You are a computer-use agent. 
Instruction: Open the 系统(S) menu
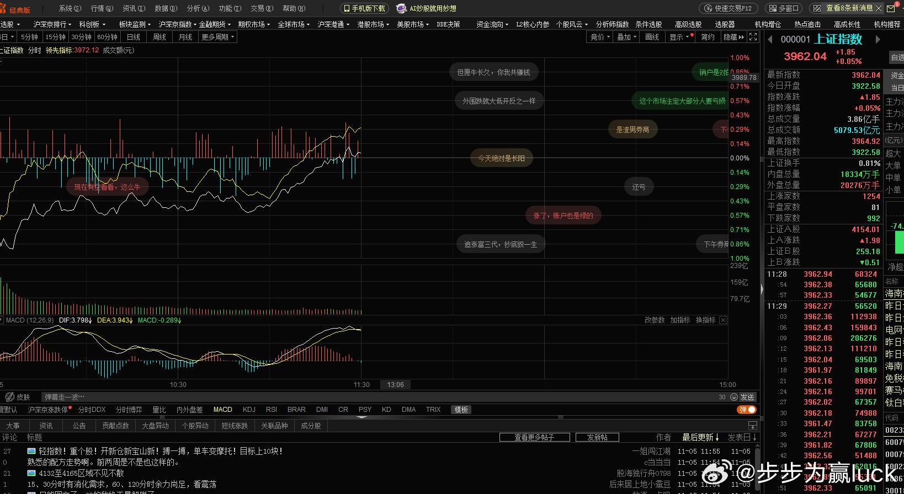point(70,8)
